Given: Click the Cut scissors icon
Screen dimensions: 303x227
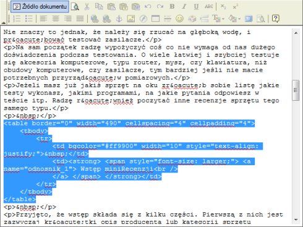Looking at the screenshot, I should [87, 7].
